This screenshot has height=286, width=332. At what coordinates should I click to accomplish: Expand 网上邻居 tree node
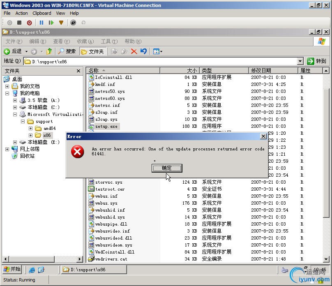pos(7,149)
